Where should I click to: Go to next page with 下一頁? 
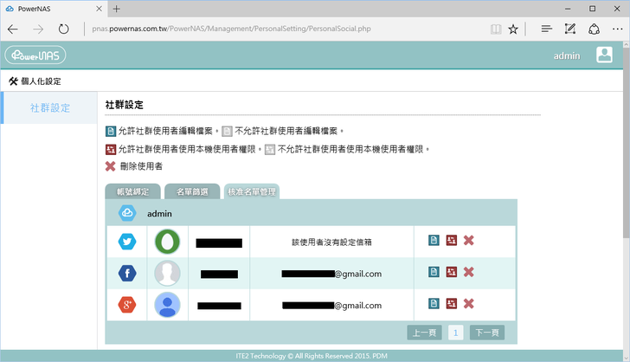coord(486,333)
